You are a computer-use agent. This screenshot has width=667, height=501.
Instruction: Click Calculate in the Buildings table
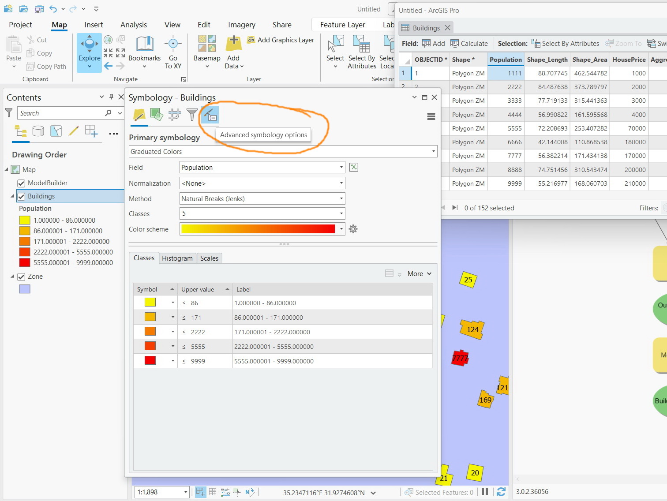click(469, 43)
